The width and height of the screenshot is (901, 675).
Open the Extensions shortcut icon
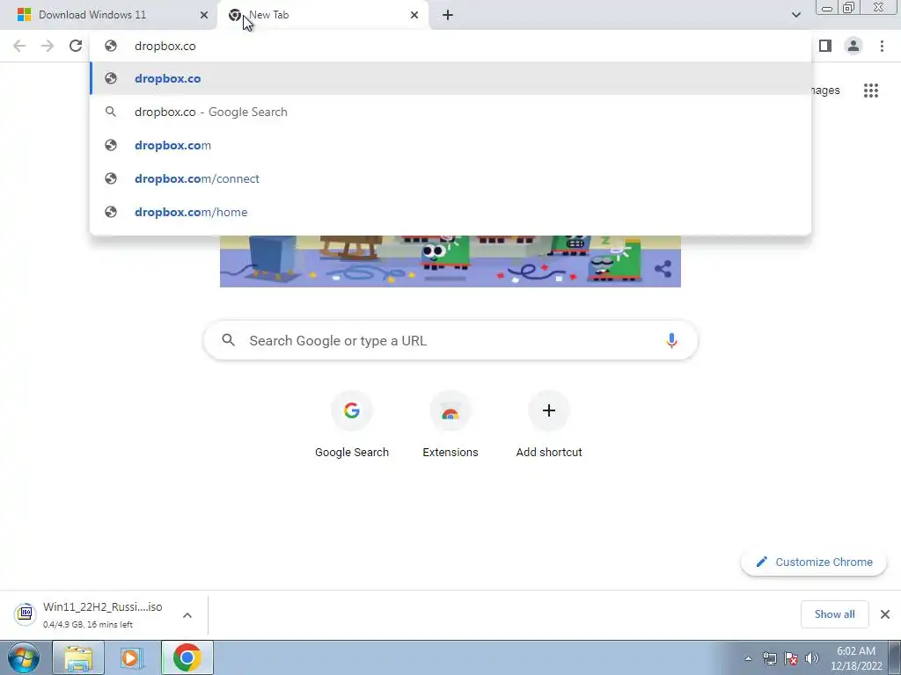pyautogui.click(x=450, y=410)
